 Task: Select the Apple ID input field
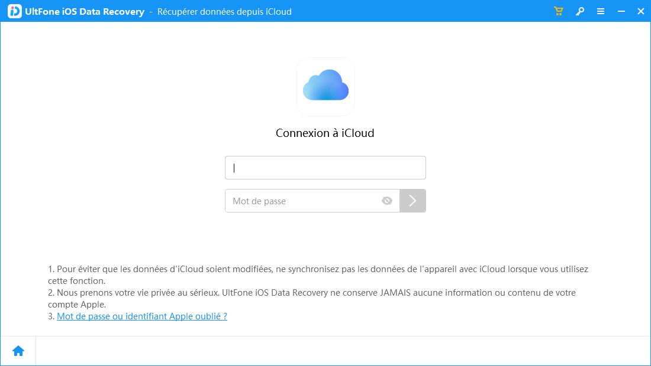coord(325,167)
